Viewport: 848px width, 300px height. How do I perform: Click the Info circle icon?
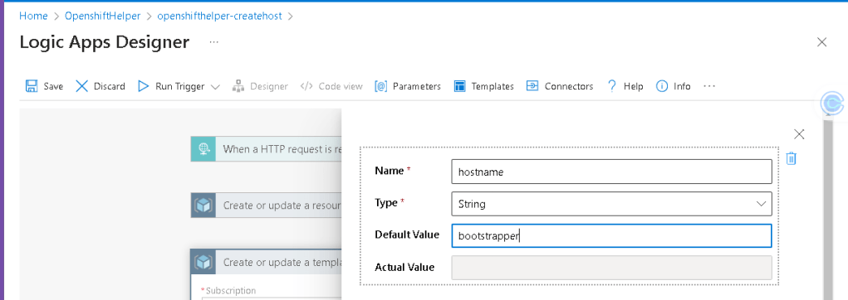[x=661, y=86]
